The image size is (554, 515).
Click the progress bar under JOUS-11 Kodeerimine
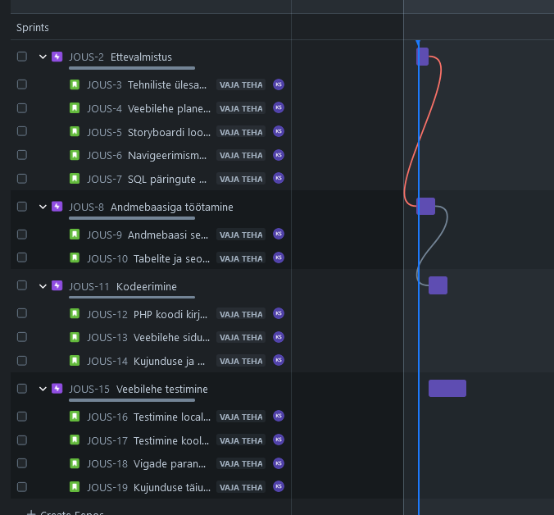pos(132,297)
